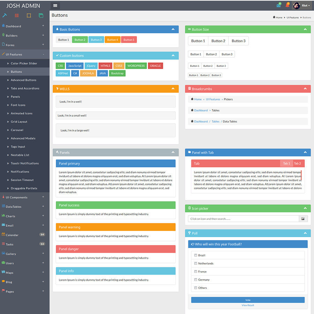Viewport: 314px width, 314px height.
Task: Click the View Result link
Action: click(248, 305)
